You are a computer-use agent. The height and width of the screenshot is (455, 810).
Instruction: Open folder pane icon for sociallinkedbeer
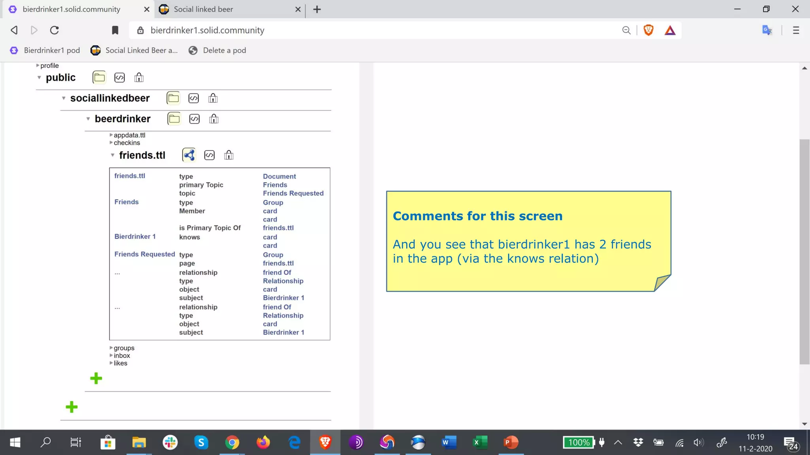coord(173,98)
